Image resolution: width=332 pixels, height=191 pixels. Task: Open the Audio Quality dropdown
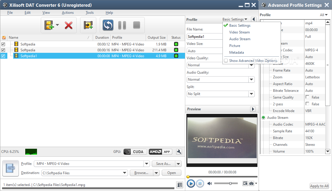251,80
